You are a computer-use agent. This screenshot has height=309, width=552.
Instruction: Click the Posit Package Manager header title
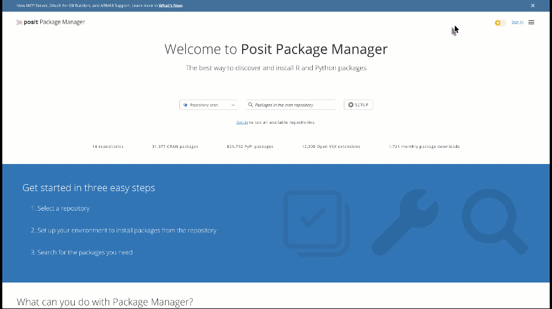(55, 22)
